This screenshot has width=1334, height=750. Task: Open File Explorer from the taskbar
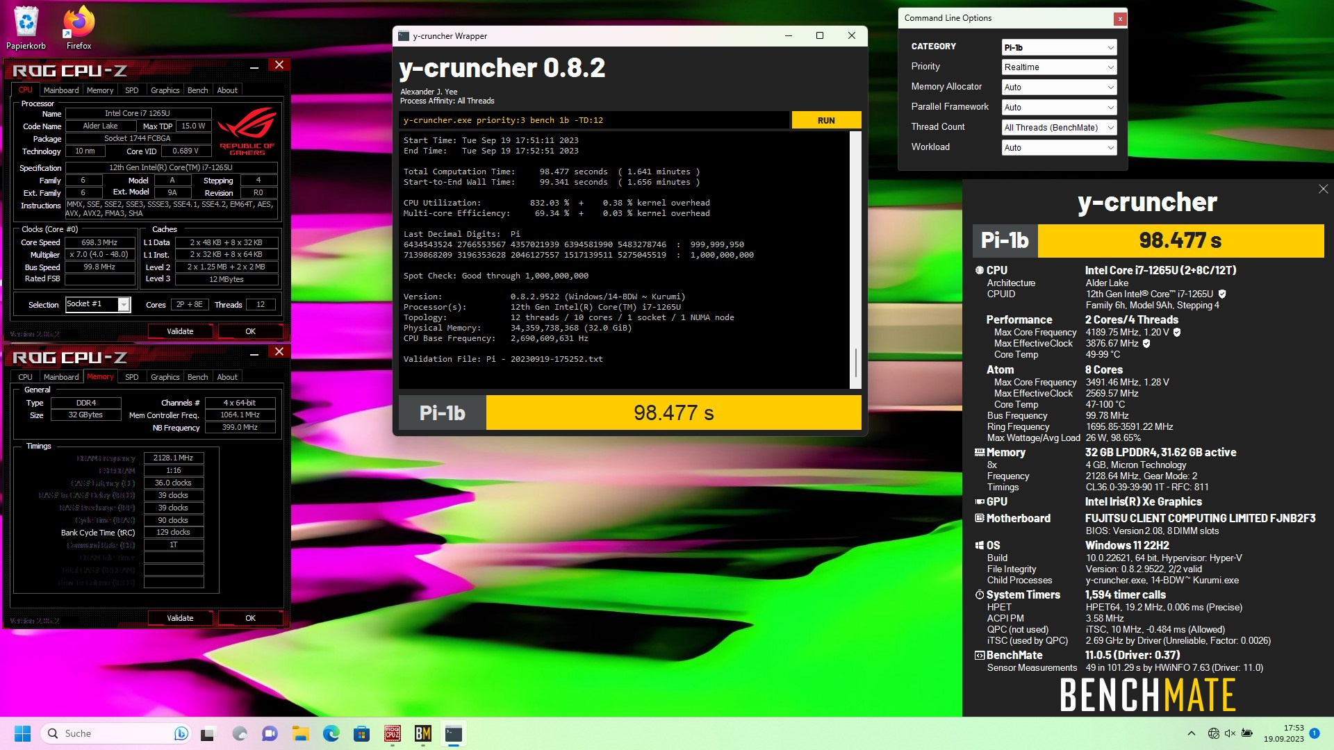[300, 733]
